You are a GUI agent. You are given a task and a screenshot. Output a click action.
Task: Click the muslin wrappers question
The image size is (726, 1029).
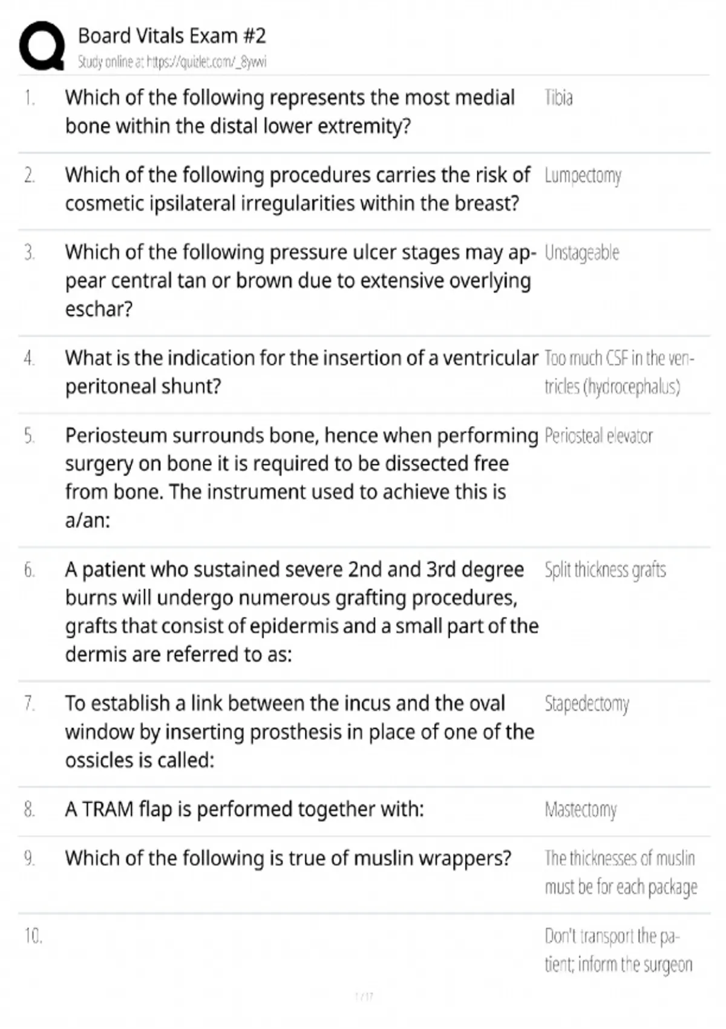(x=288, y=858)
